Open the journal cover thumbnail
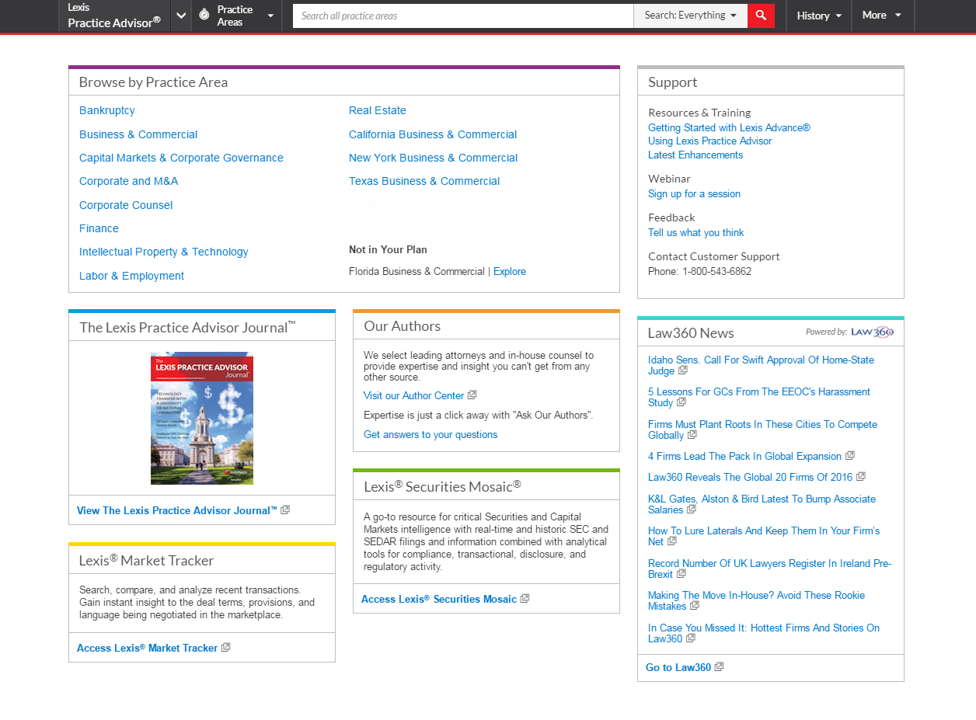 (x=202, y=418)
